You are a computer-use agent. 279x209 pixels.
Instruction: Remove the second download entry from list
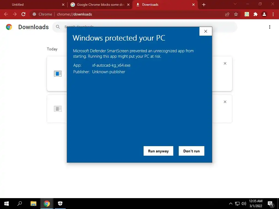click(x=225, y=102)
